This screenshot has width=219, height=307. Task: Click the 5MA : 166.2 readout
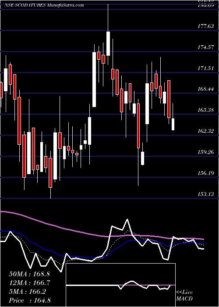(x=27, y=292)
